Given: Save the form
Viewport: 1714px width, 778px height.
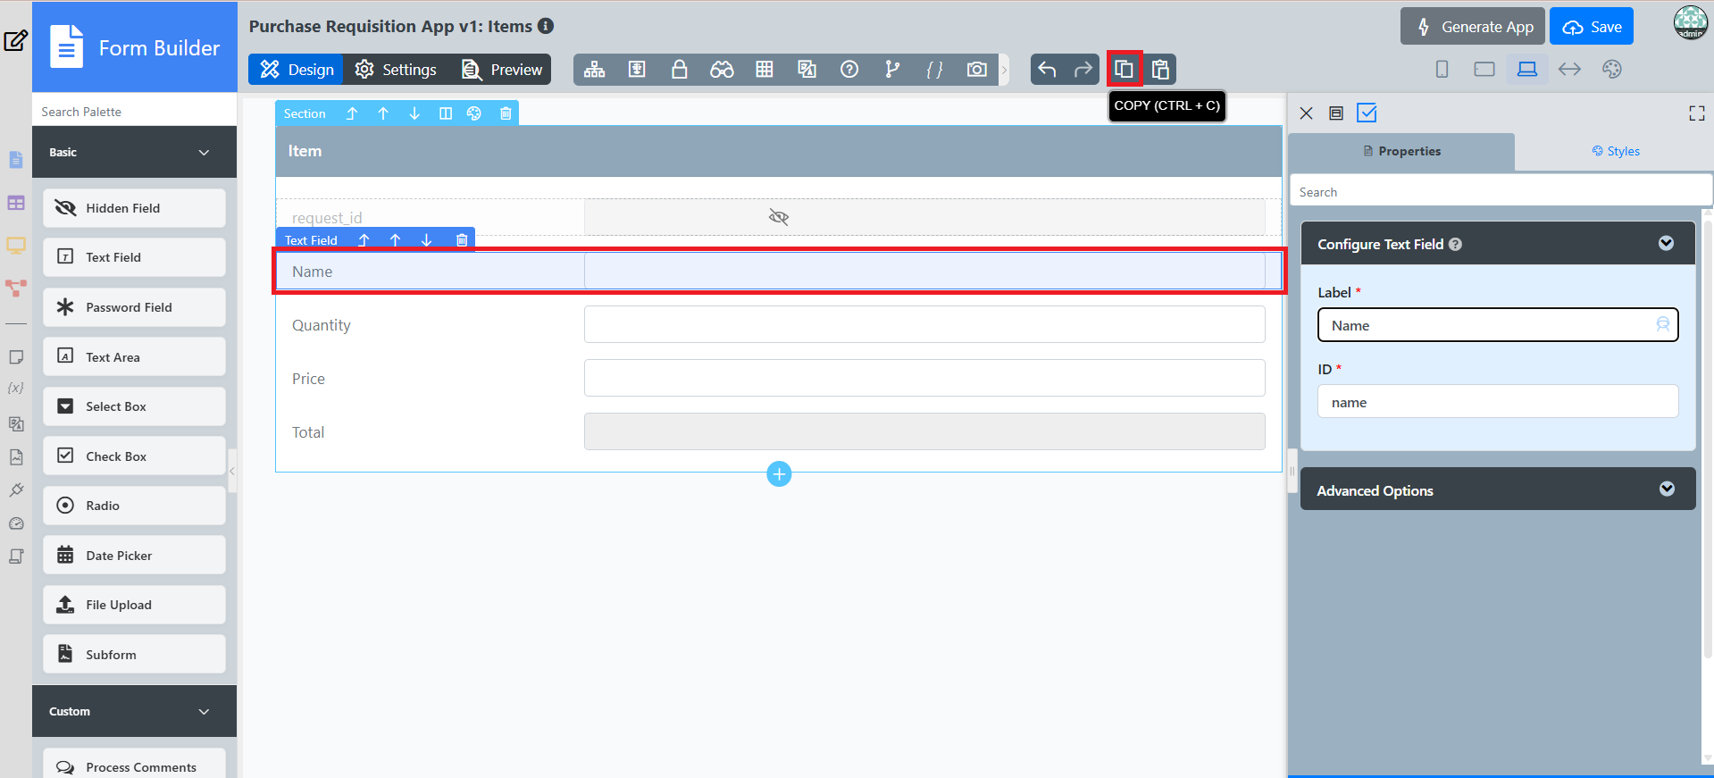Looking at the screenshot, I should pyautogui.click(x=1592, y=27).
